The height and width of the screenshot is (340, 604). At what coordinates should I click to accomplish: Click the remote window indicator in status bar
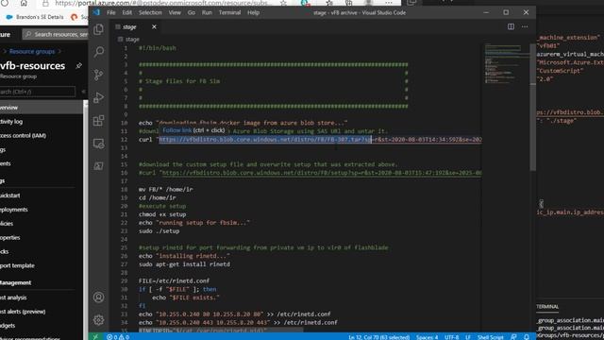95,336
